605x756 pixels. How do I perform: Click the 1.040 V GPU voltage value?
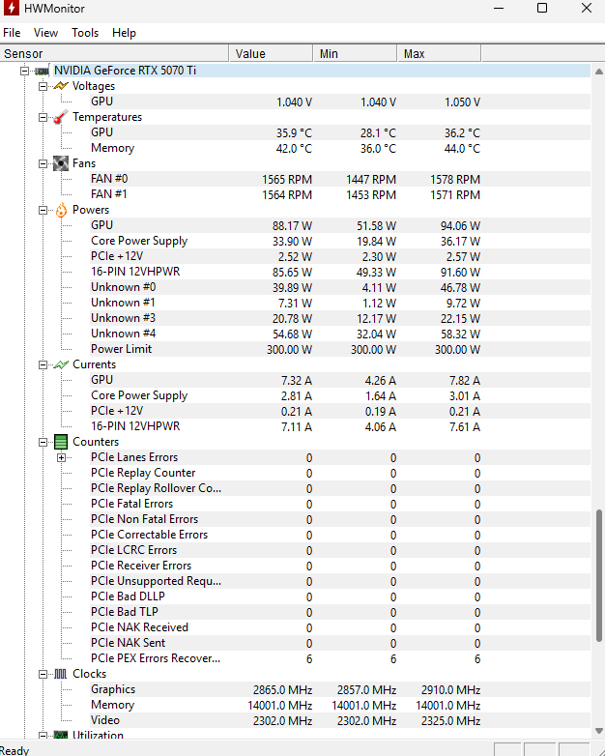294,102
